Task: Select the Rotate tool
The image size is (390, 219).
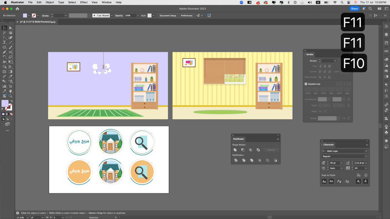Action: pos(5,57)
